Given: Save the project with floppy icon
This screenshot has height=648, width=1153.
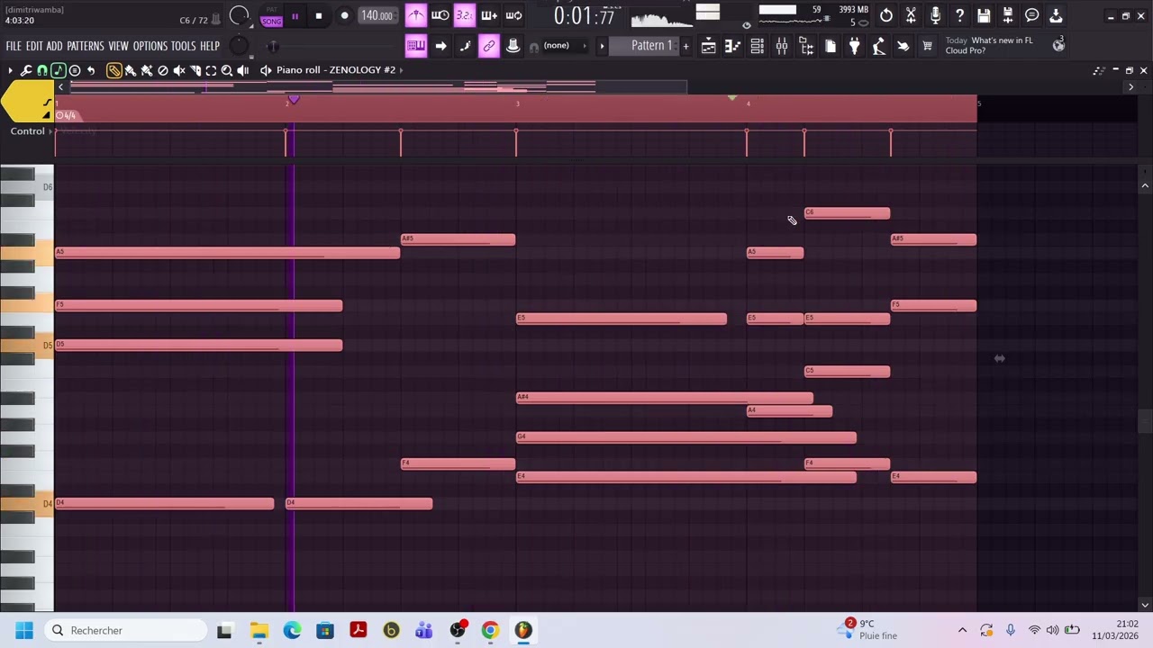Looking at the screenshot, I should click(984, 15).
